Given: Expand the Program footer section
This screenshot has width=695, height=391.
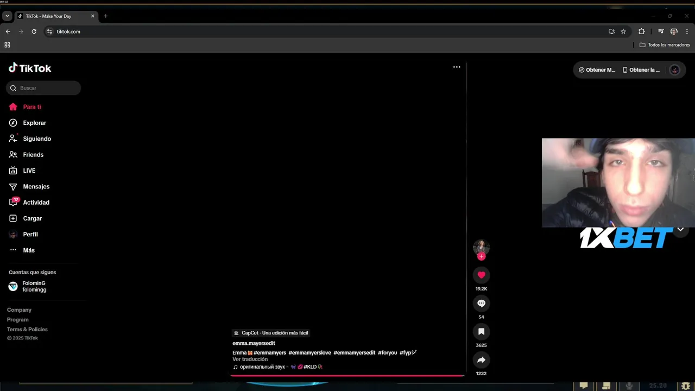Looking at the screenshot, I should tap(18, 320).
